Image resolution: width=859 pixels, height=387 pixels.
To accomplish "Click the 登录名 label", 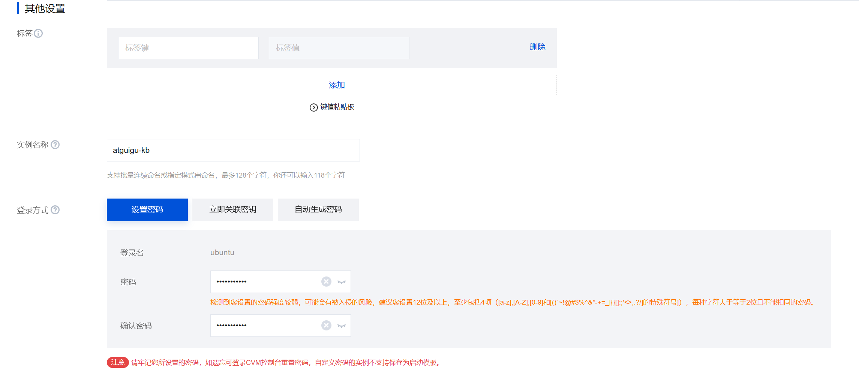I will click(x=132, y=253).
